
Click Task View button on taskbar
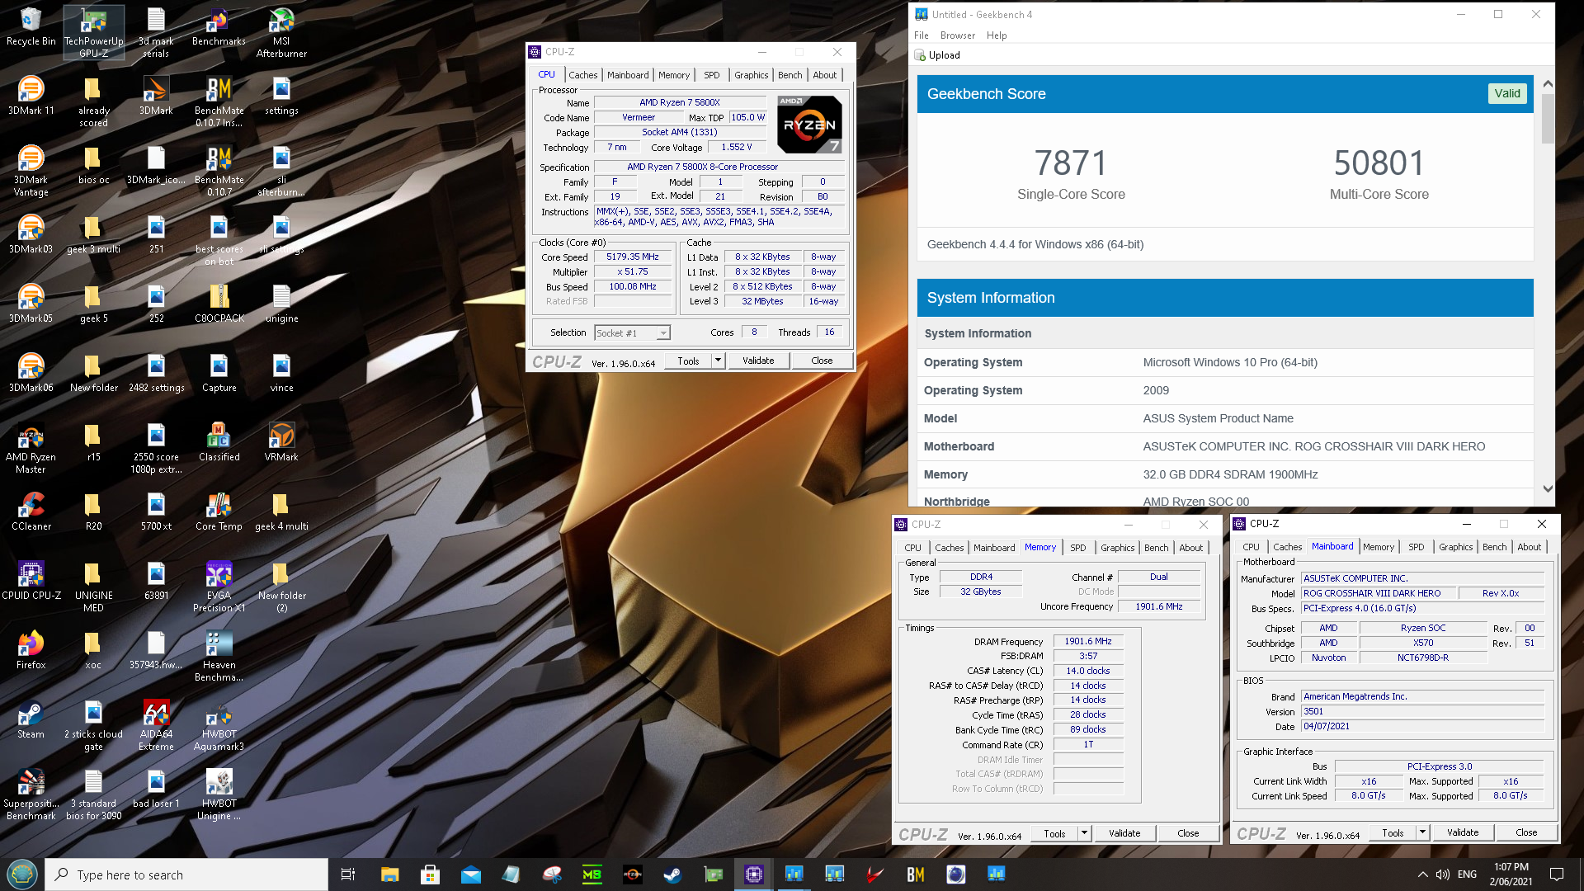click(x=348, y=874)
